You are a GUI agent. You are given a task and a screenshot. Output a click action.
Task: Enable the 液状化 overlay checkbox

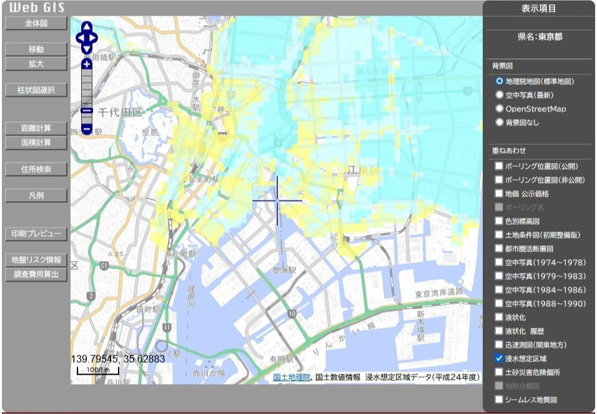498,317
